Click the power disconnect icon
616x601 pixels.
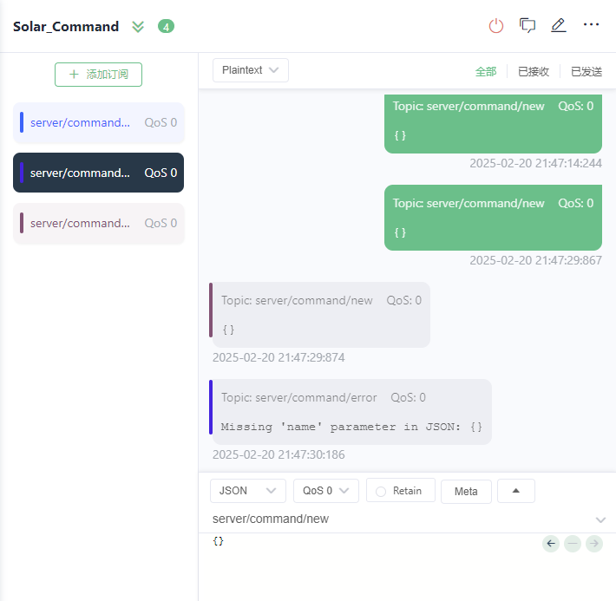496,25
